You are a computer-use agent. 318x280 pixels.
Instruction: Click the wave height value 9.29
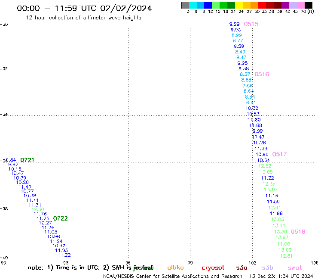pyautogui.click(x=235, y=24)
